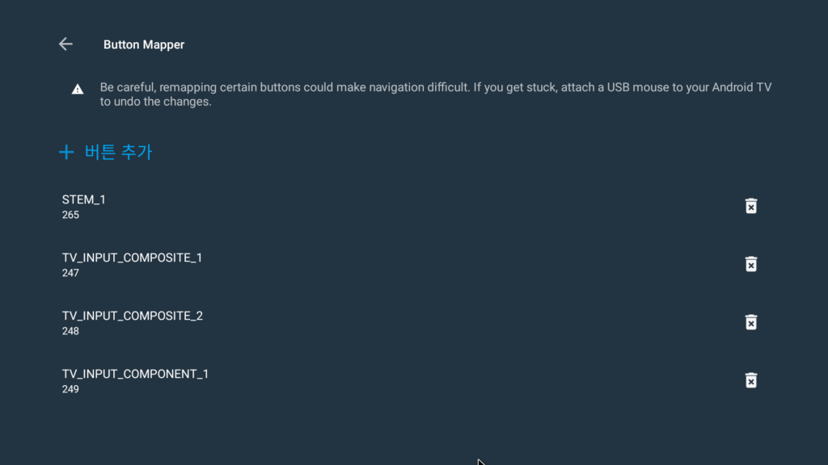Viewport: 828px width, 465px height.
Task: Click the 'to undo the changes' text
Action: (x=156, y=102)
